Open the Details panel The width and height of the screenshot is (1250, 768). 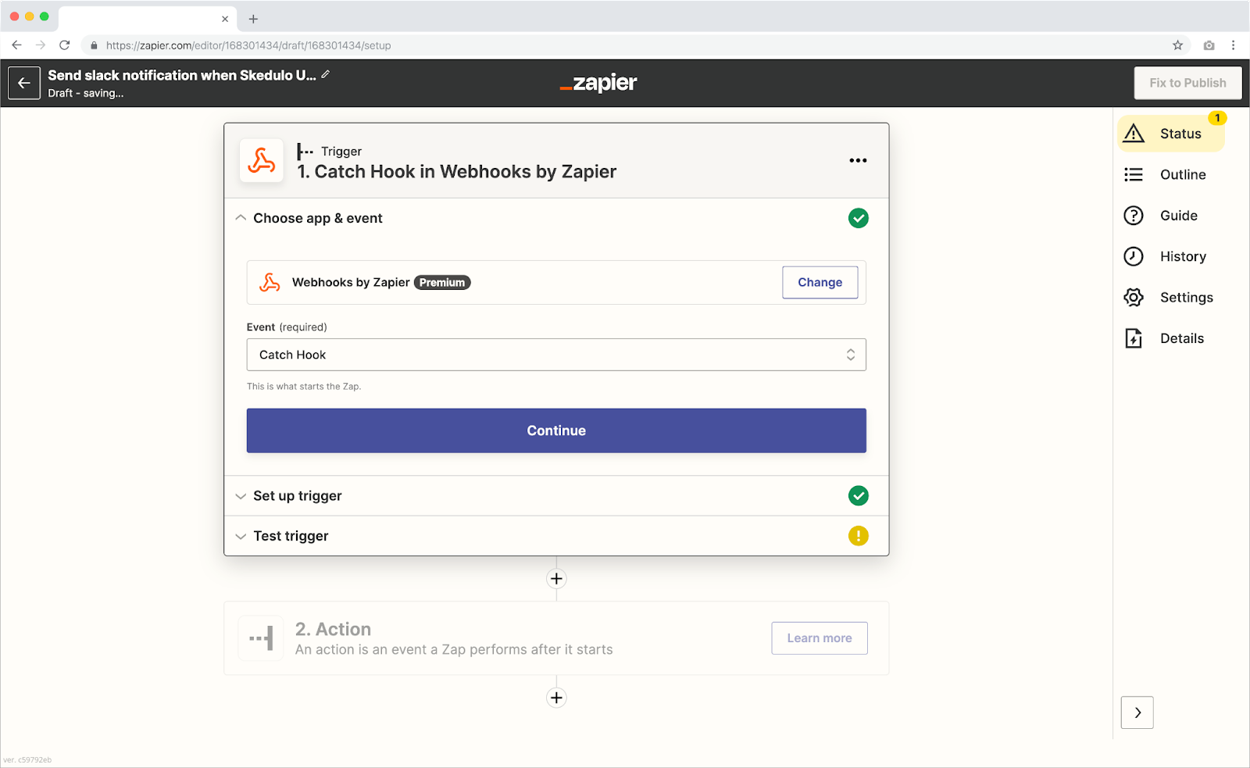tap(1171, 338)
